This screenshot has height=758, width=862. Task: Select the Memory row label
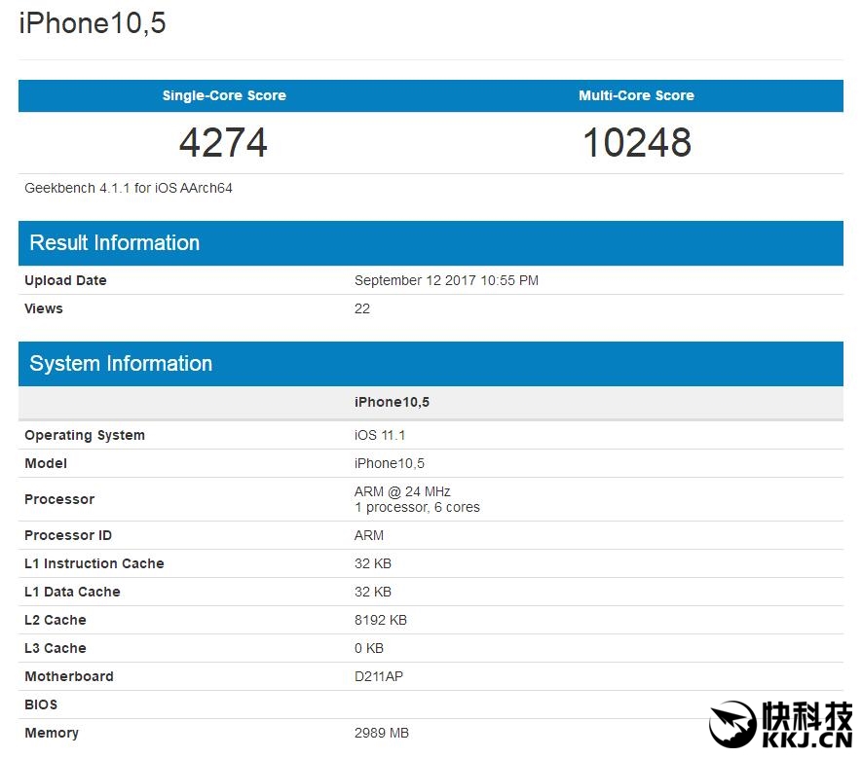pyautogui.click(x=52, y=734)
